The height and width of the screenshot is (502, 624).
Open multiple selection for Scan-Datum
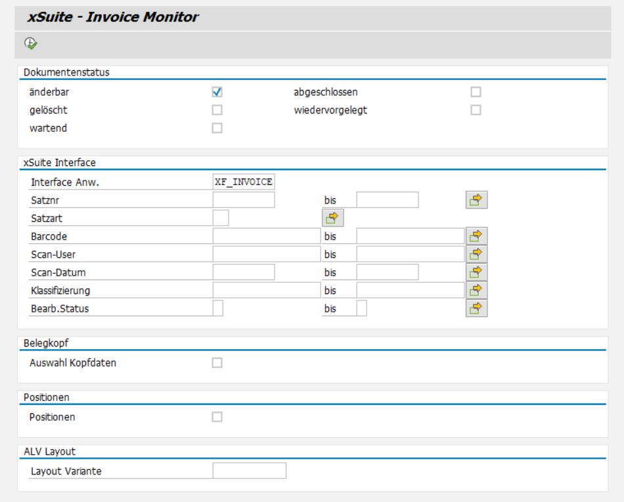coord(477,272)
